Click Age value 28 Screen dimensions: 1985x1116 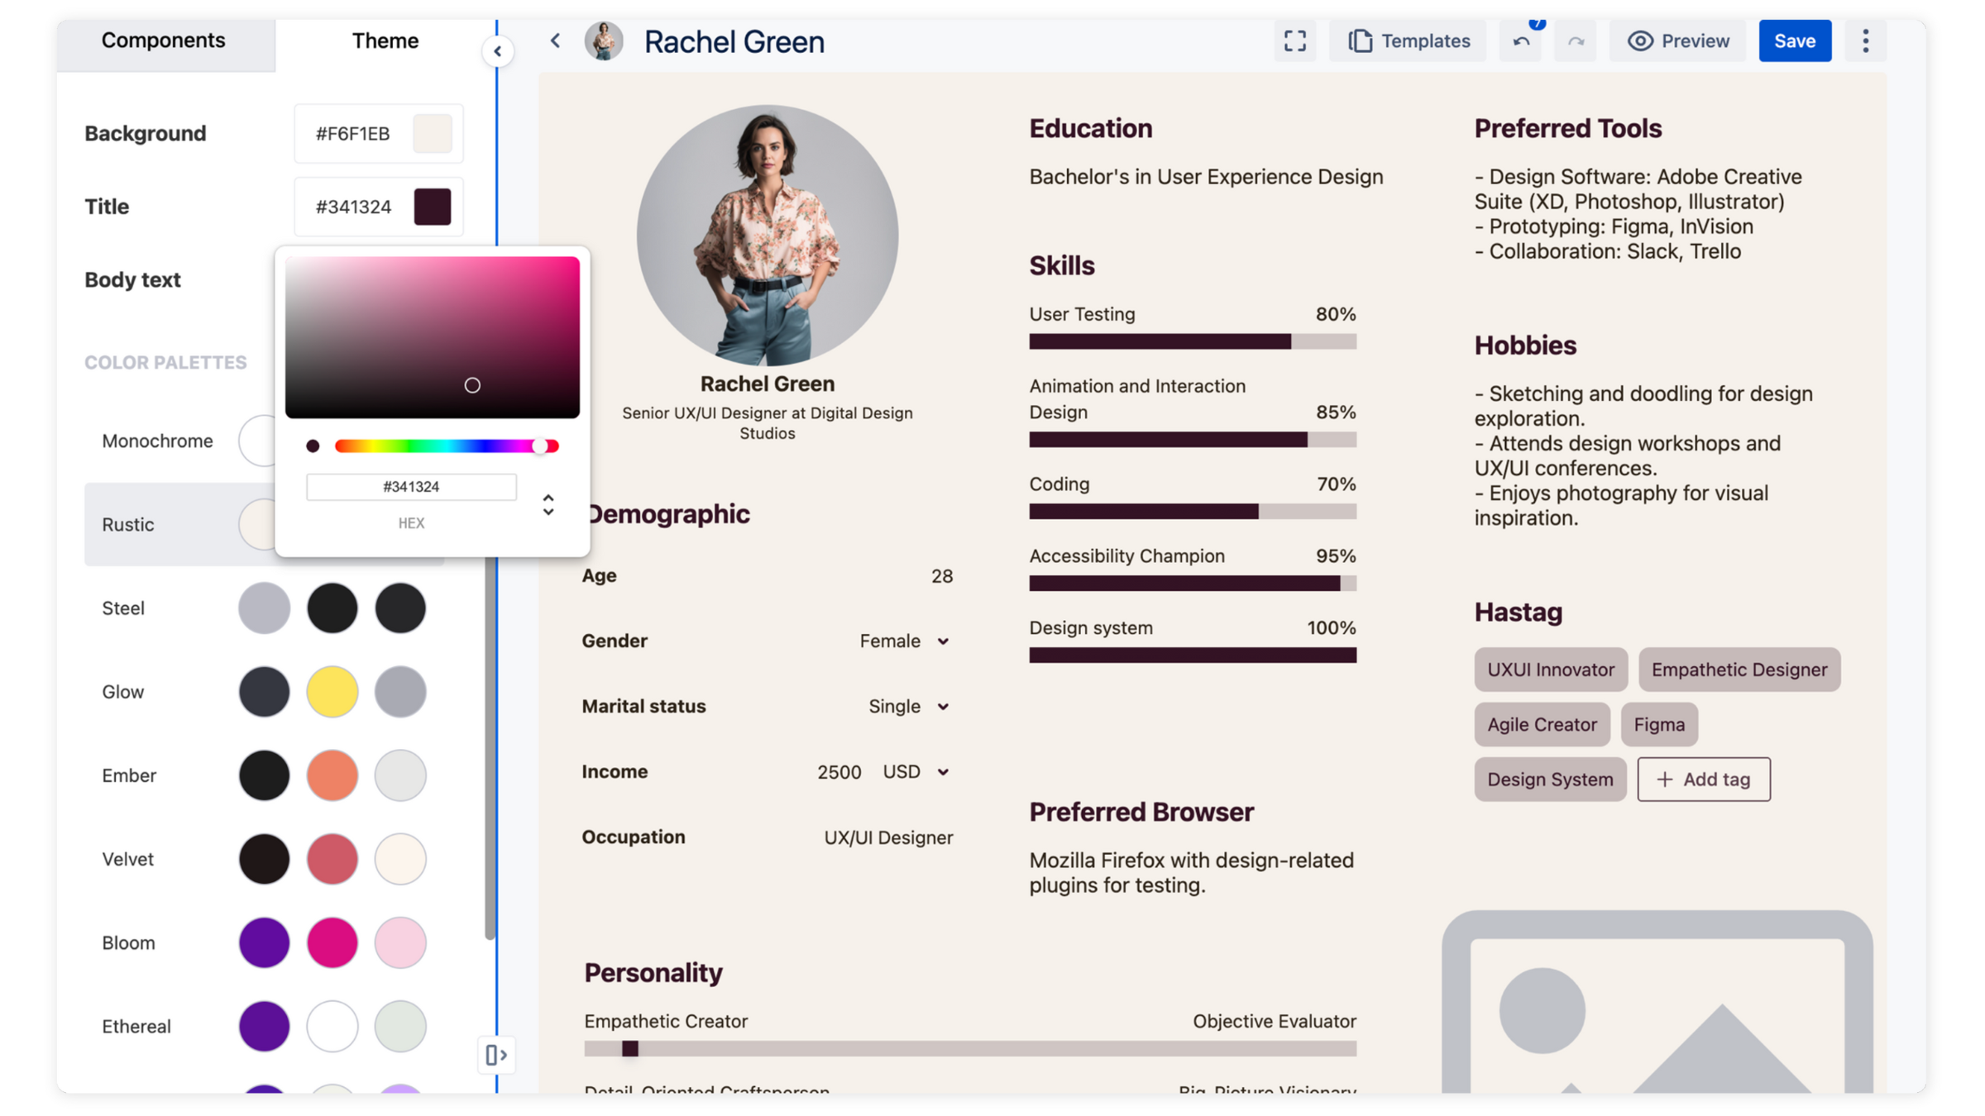941,576
